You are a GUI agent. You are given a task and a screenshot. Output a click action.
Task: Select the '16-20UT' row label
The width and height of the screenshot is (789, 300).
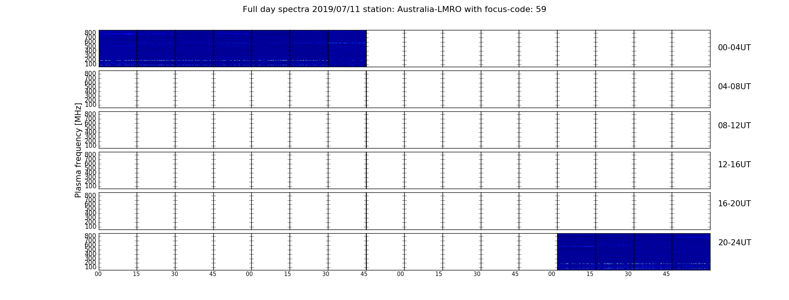pos(734,204)
